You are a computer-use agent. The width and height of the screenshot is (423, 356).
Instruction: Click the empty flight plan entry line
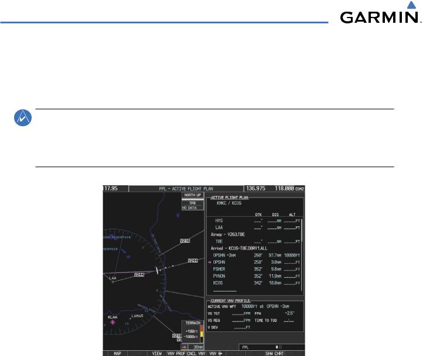click(225, 291)
